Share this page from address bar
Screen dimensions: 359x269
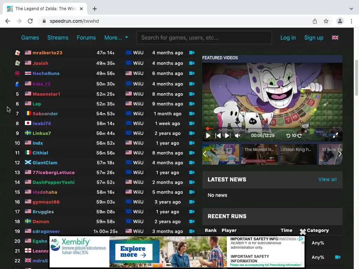tap(315, 21)
